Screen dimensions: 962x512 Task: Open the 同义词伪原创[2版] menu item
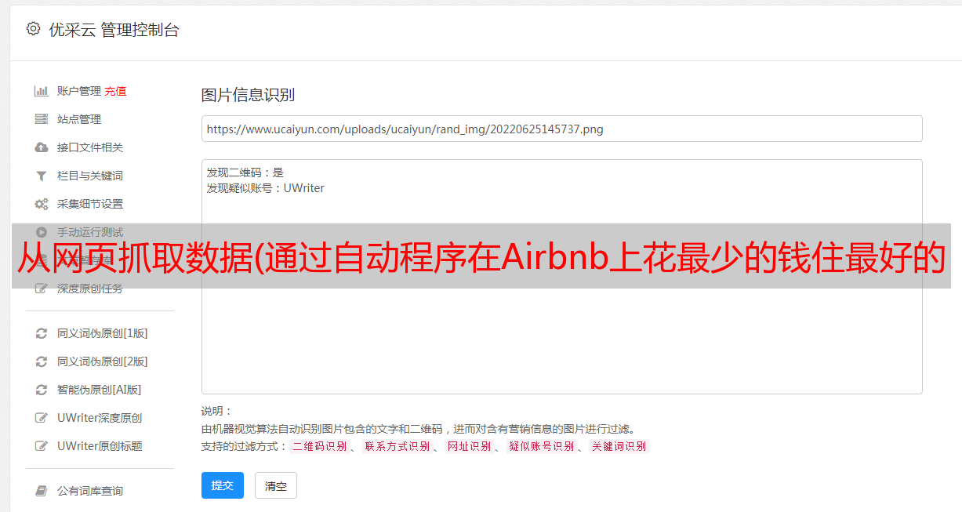102,361
